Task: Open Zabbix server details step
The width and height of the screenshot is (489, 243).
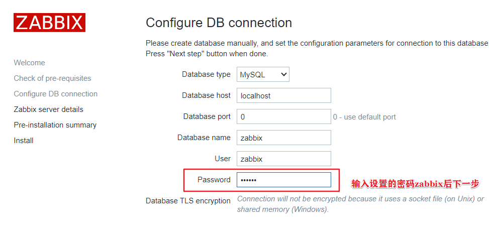Action: [x=48, y=109]
